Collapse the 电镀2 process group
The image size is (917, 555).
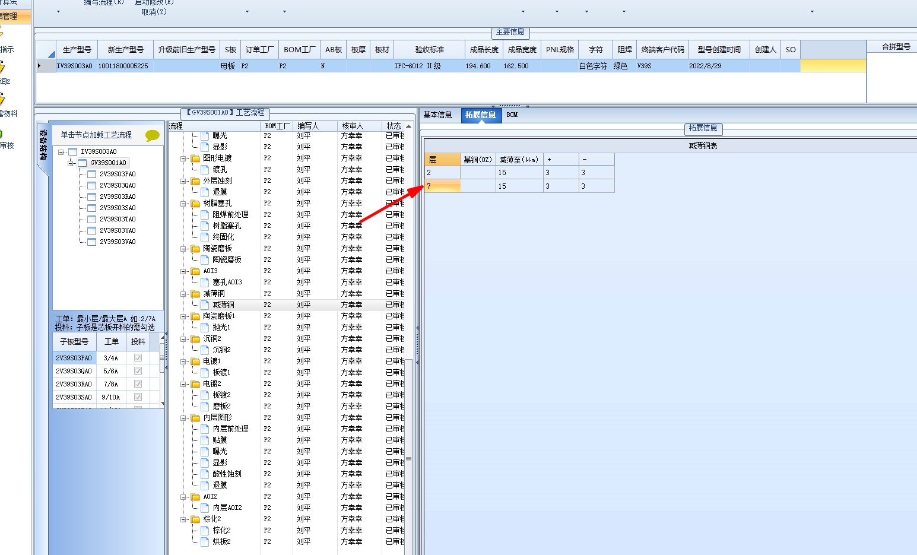[x=184, y=384]
